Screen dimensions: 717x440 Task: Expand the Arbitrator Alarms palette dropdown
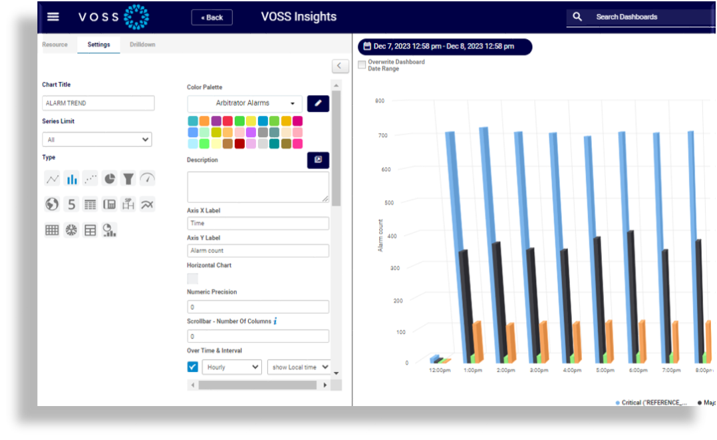coord(245,103)
